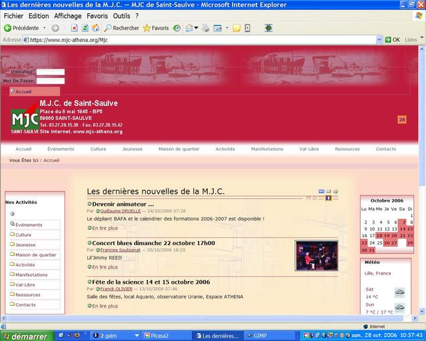The height and width of the screenshot is (341, 426).
Task: Click the Lille, France weather link
Action: [x=377, y=273]
